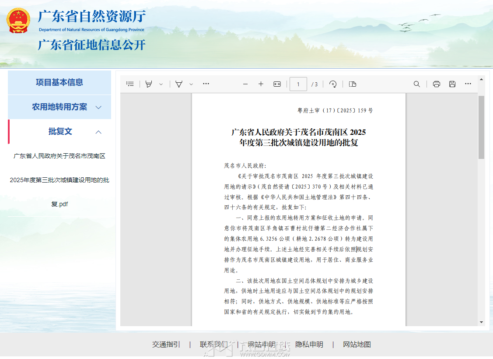Open highlight tool options dropdown

(x=161, y=84)
